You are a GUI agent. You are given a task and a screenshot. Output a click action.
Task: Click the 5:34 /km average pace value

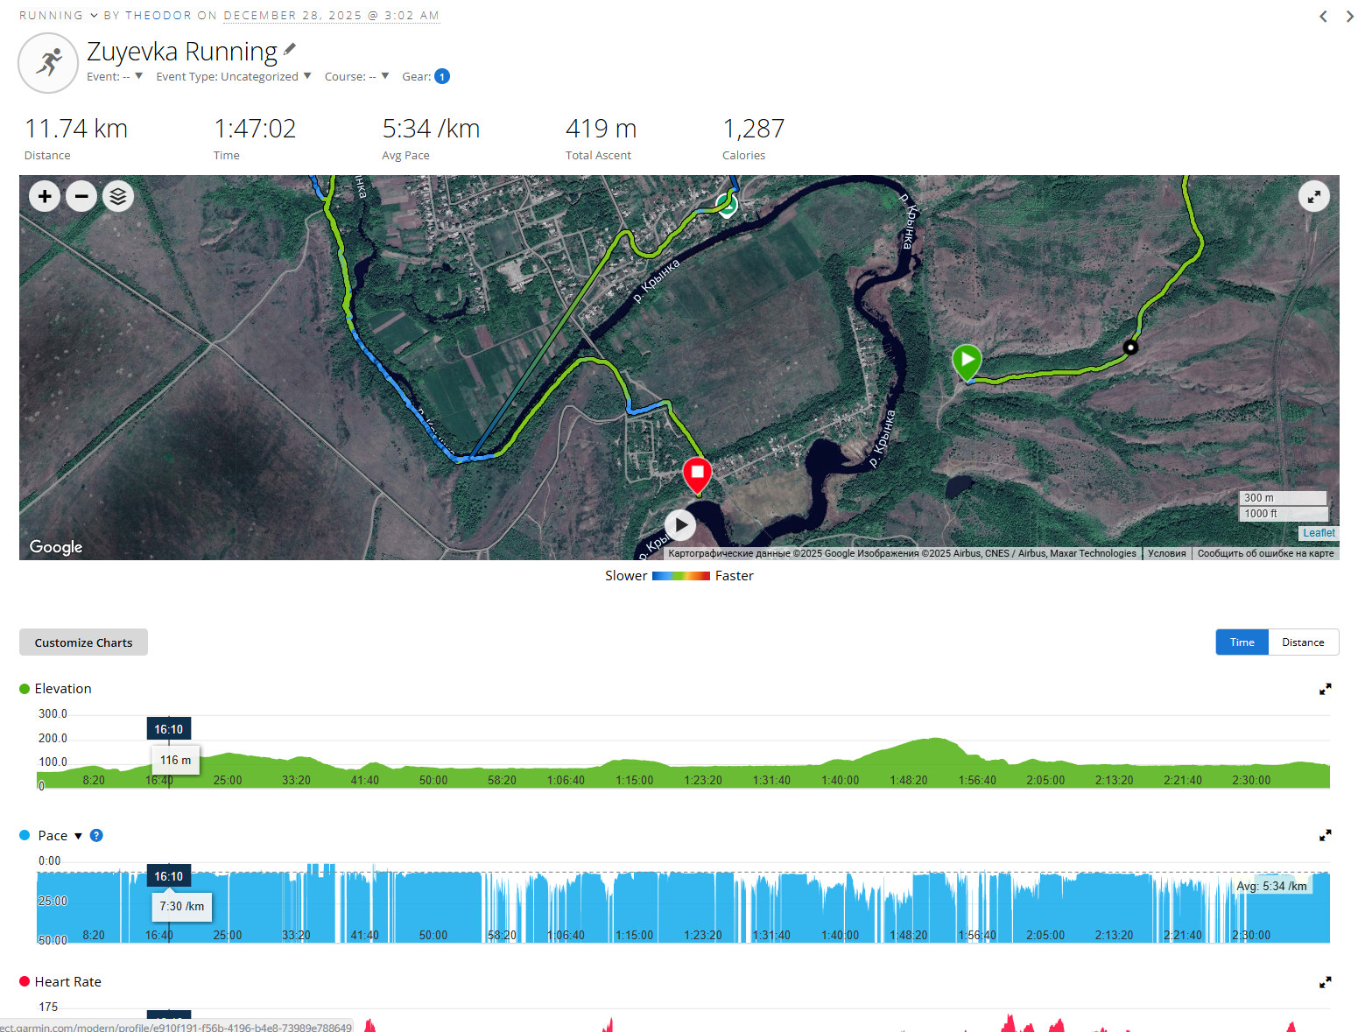(431, 129)
